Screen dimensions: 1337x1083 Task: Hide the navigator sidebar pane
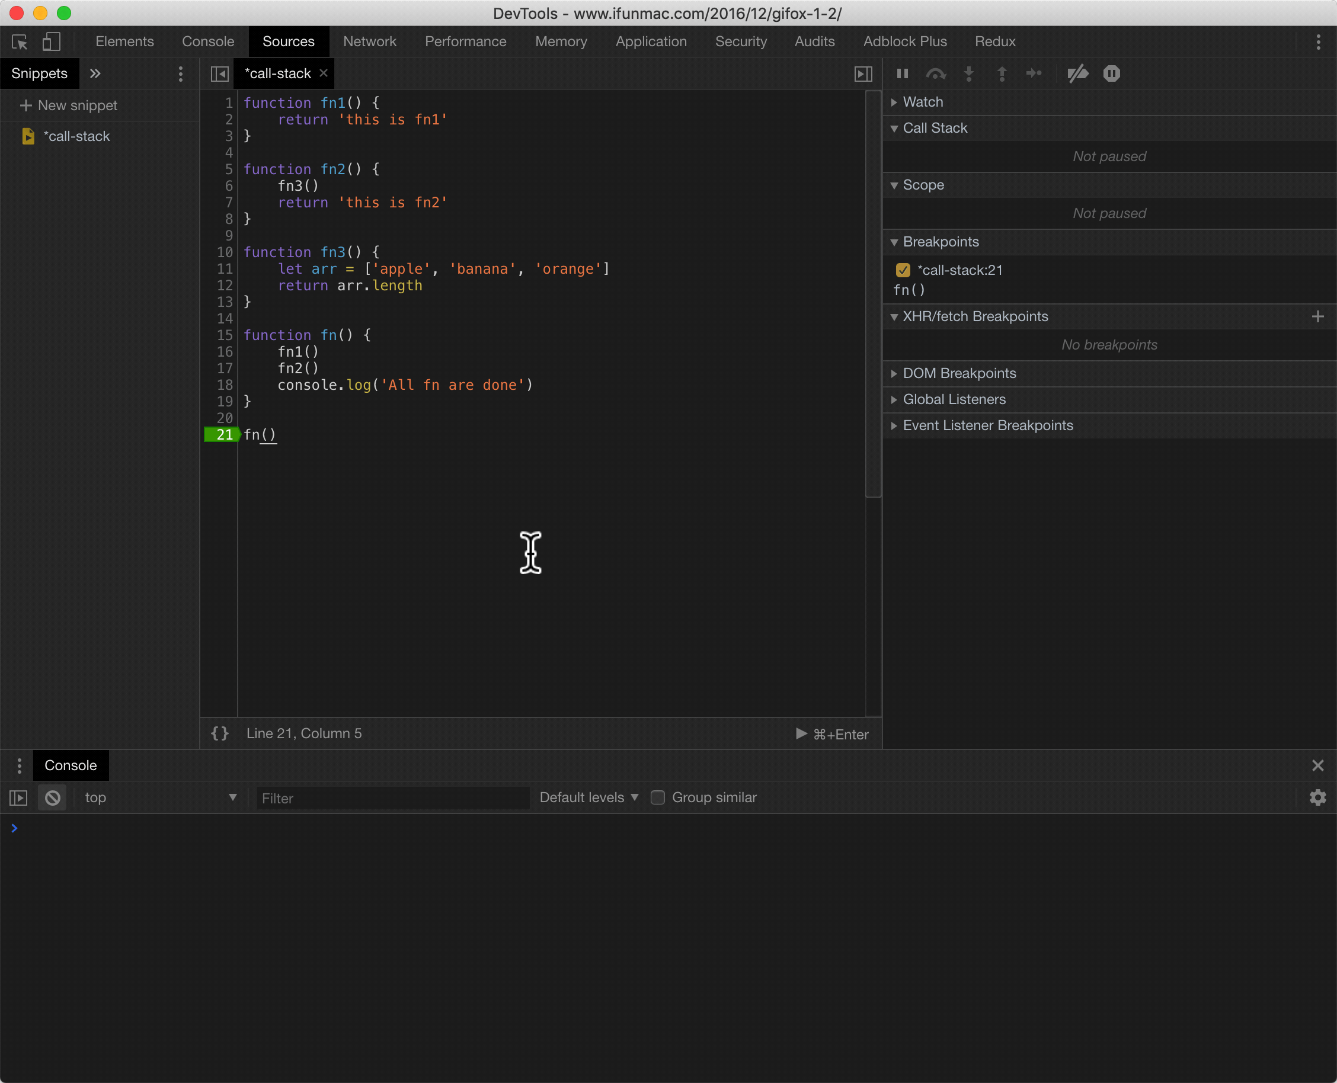(220, 73)
